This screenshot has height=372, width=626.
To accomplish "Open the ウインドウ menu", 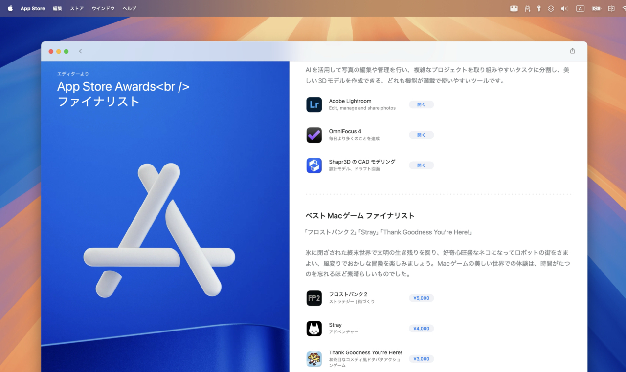I will click(103, 8).
